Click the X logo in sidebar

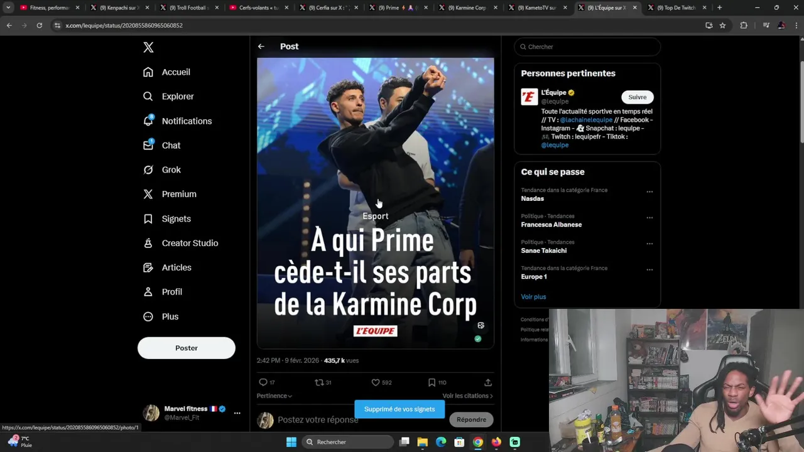148,47
